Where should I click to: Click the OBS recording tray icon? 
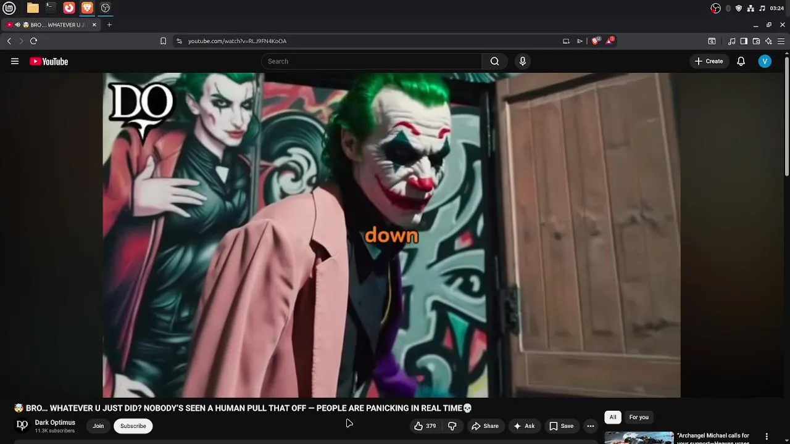click(715, 8)
